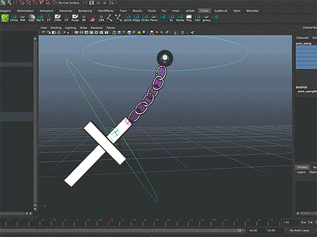Click the isolate select viewport icon
The width and height of the screenshot is (317, 237).
click(x=175, y=33)
